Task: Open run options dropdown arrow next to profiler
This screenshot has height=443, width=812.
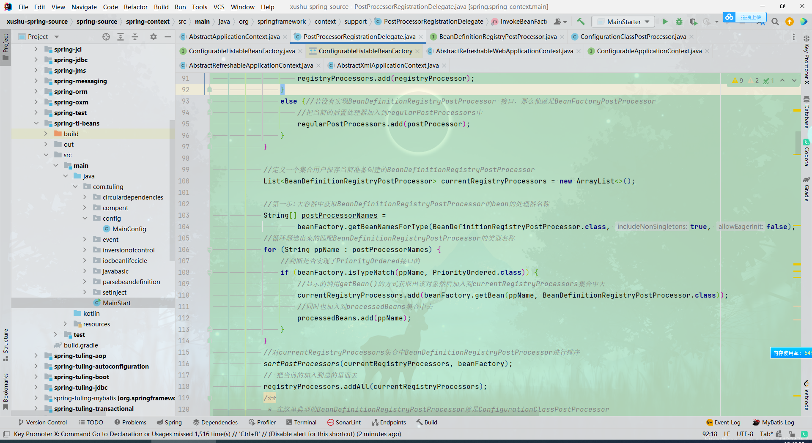Action: (x=716, y=22)
